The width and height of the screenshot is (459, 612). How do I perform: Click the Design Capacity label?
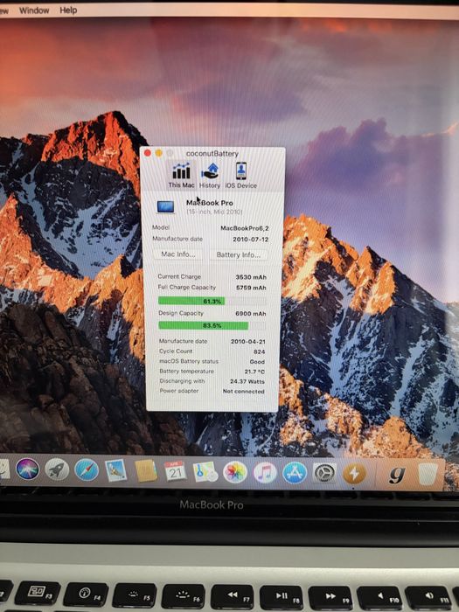point(181,313)
